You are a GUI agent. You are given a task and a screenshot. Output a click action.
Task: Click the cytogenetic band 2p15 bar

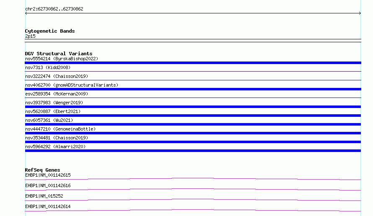(x=193, y=41)
